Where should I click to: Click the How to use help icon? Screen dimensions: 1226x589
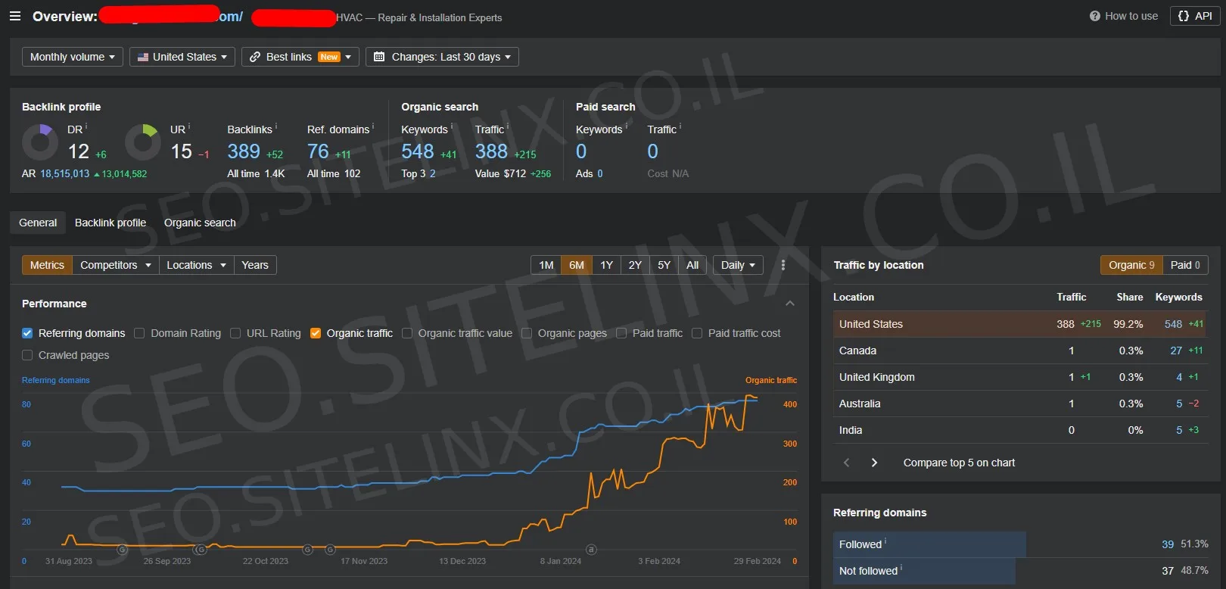[1094, 16]
